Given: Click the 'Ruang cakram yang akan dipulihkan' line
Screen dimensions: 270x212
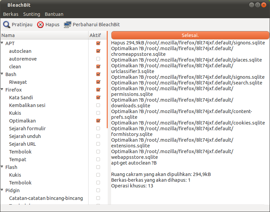Looking at the screenshot, I should click(x=161, y=174).
